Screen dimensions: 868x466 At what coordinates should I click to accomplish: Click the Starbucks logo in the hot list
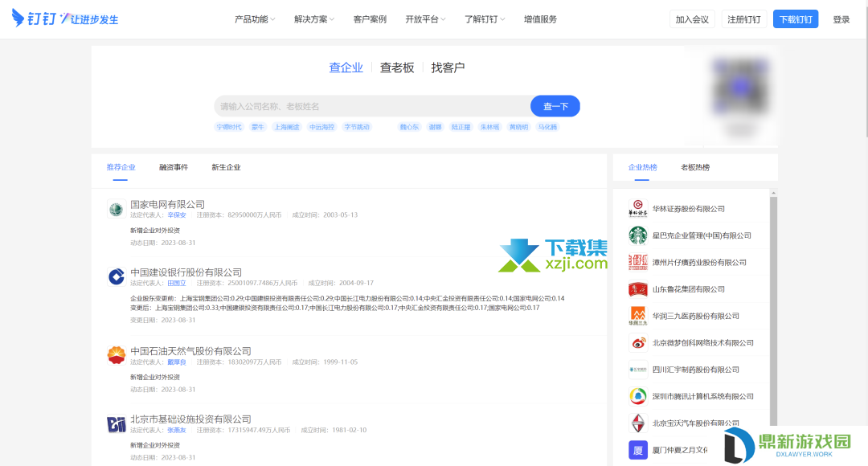click(637, 235)
